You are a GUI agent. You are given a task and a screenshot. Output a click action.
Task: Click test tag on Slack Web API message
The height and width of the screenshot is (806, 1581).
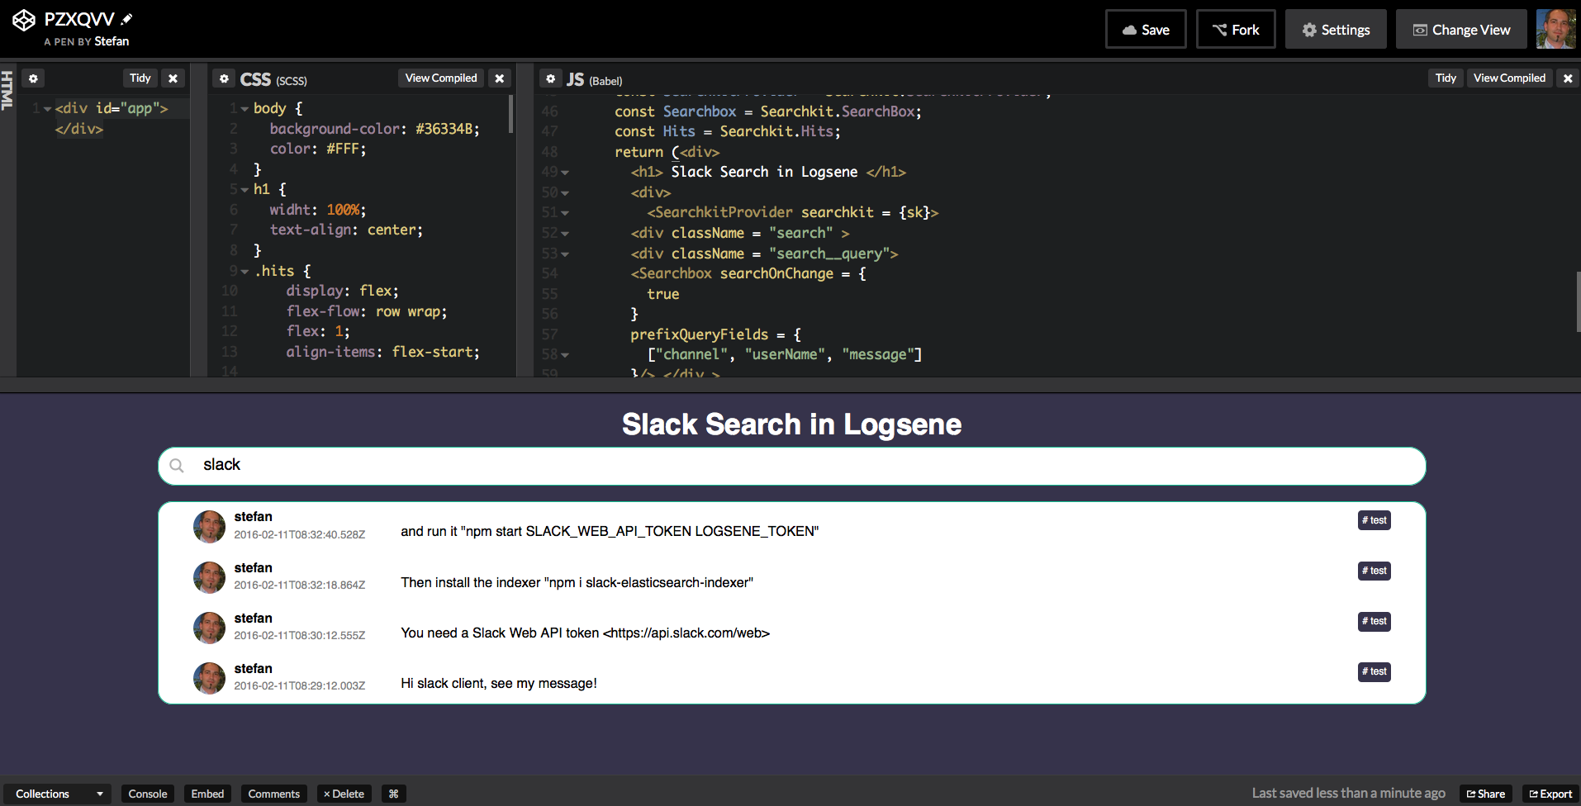pos(1374,621)
